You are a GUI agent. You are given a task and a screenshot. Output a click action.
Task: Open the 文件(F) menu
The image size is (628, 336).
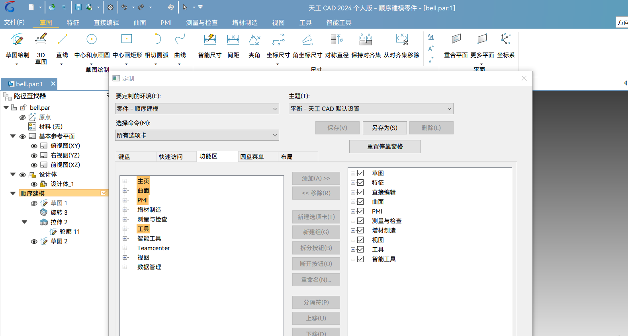click(14, 22)
